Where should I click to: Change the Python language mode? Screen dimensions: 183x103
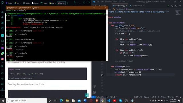(163, 97)
